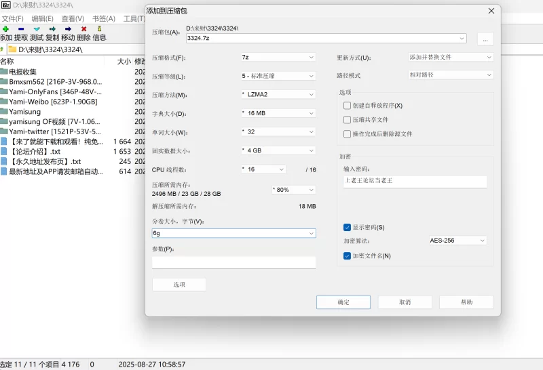Viewport: 543px width, 370px height.
Task: Click the status bar date 2025-08-27 10:58:57
Action: [152, 365]
